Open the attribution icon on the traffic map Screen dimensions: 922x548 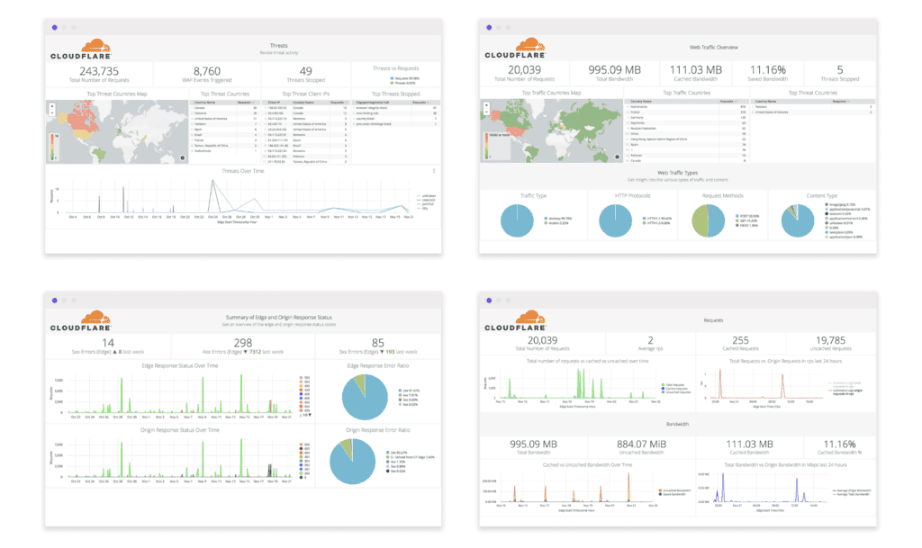pyautogui.click(x=617, y=157)
